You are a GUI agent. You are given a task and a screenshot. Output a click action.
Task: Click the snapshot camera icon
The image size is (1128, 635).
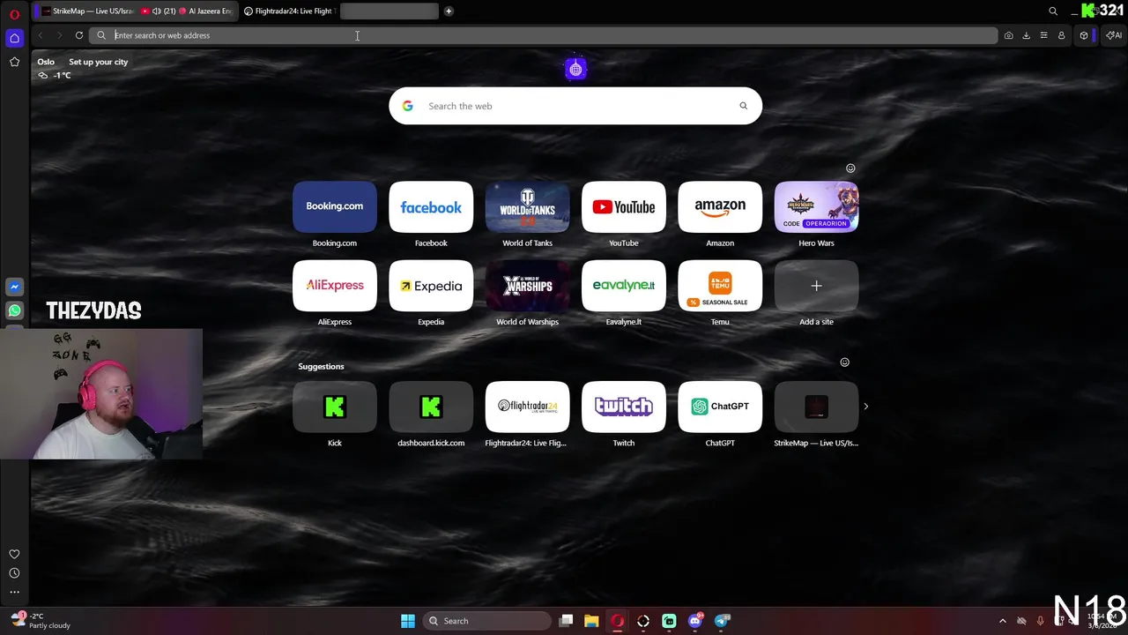(x=1008, y=35)
